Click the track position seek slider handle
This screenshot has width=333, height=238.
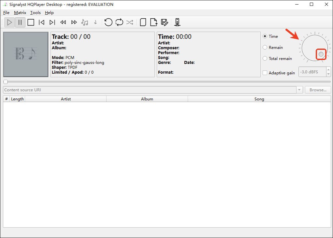pos(6,82)
